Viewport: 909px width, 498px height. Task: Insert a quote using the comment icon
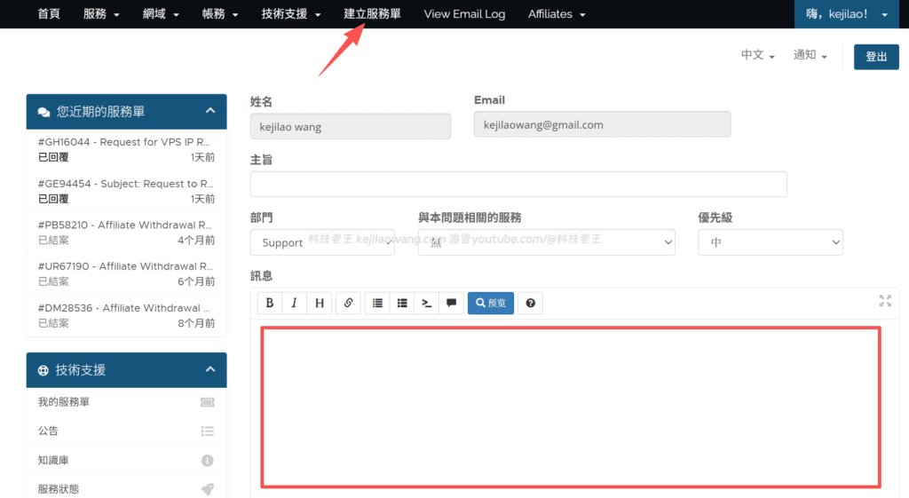(x=451, y=303)
